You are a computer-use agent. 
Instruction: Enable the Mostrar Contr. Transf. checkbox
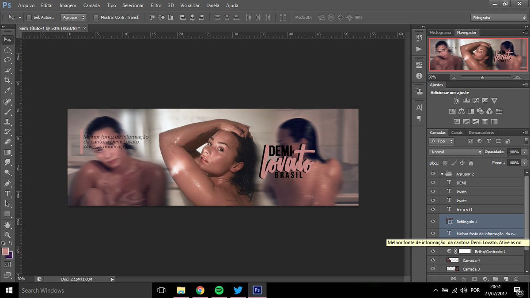tap(96, 17)
